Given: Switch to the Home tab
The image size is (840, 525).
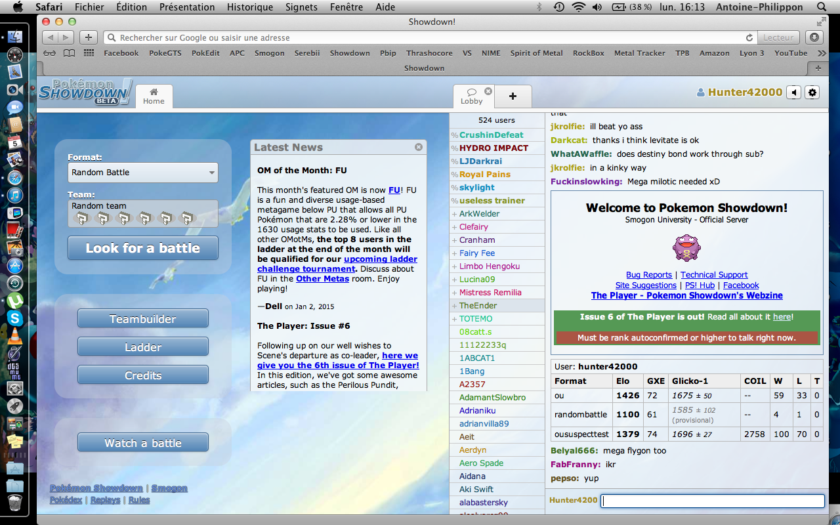Looking at the screenshot, I should point(154,96).
